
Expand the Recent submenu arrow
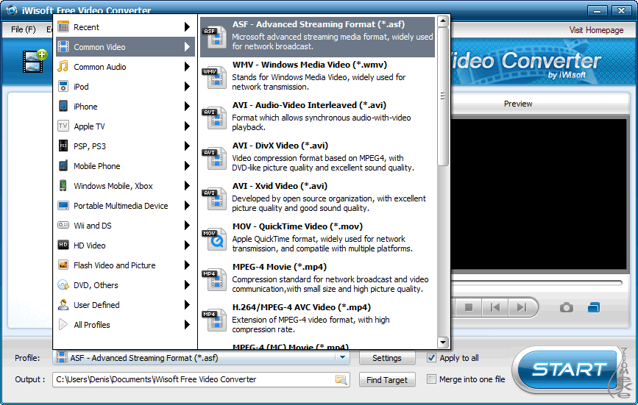point(187,27)
